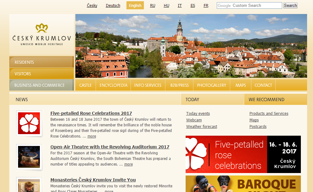Screen dimensions: 313x192
Task: Open Monasteries Český Krumlov Invite You headline
Action: tap(93, 180)
